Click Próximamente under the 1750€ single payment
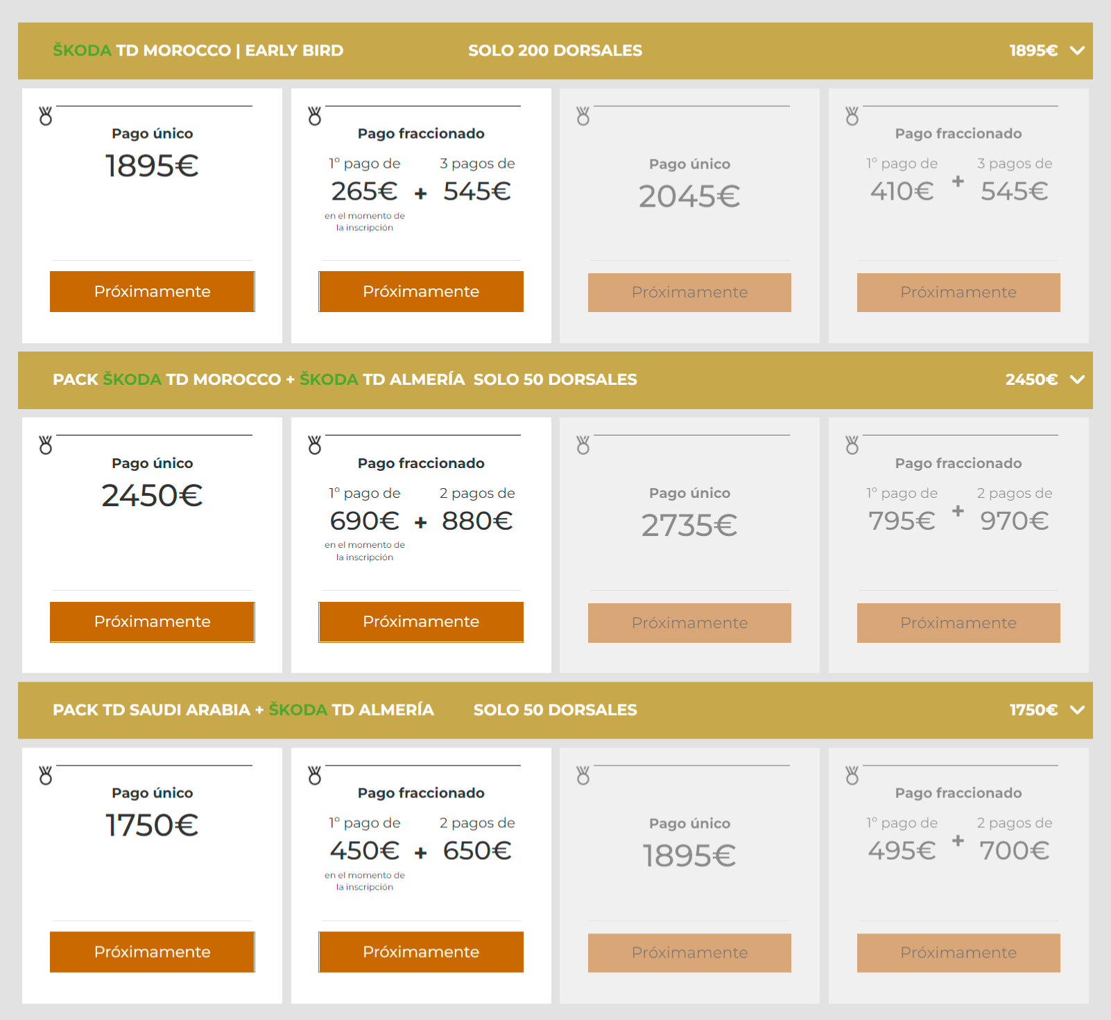 tap(153, 952)
